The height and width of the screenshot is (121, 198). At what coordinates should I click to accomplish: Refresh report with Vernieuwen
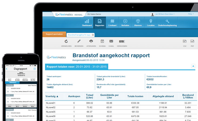tap(66, 43)
